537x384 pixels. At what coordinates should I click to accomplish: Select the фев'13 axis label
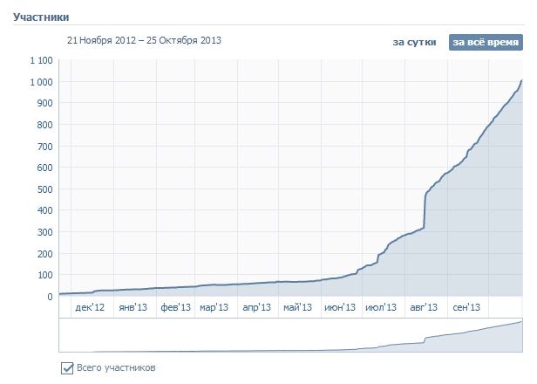(175, 307)
